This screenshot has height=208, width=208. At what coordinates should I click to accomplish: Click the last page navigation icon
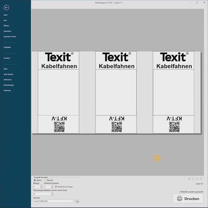[201, 179]
